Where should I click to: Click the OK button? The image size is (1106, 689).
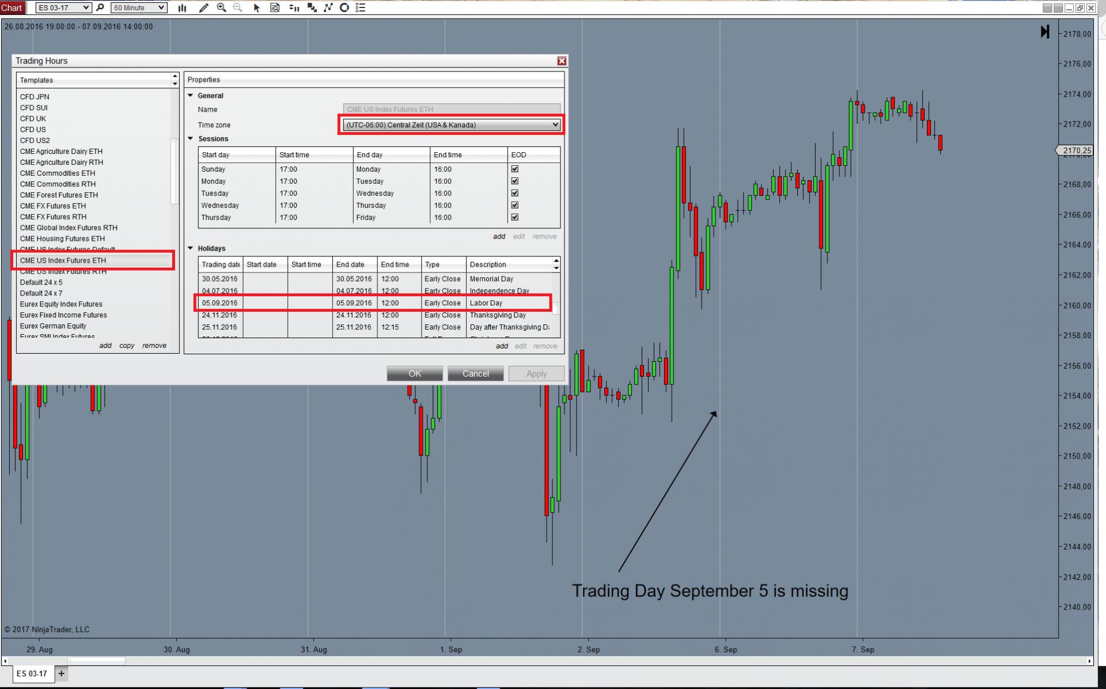(415, 373)
